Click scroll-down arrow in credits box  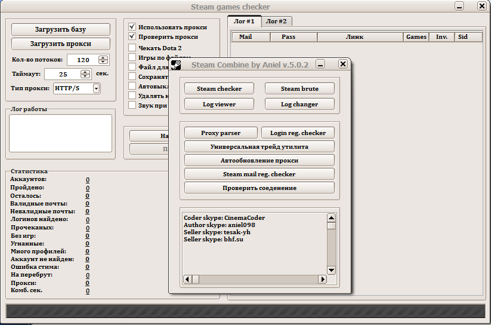click(x=331, y=270)
